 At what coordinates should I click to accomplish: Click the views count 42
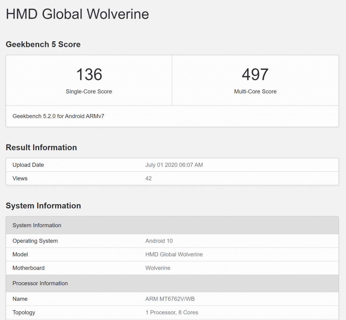point(149,179)
